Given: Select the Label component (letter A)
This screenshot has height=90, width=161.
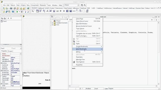Looking at the screenshot, I should pyautogui.click(x=47, y=11).
